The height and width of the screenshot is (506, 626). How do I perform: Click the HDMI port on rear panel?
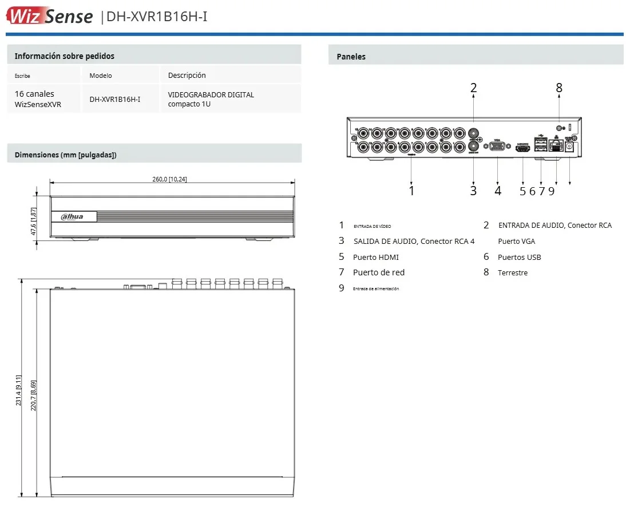point(522,148)
